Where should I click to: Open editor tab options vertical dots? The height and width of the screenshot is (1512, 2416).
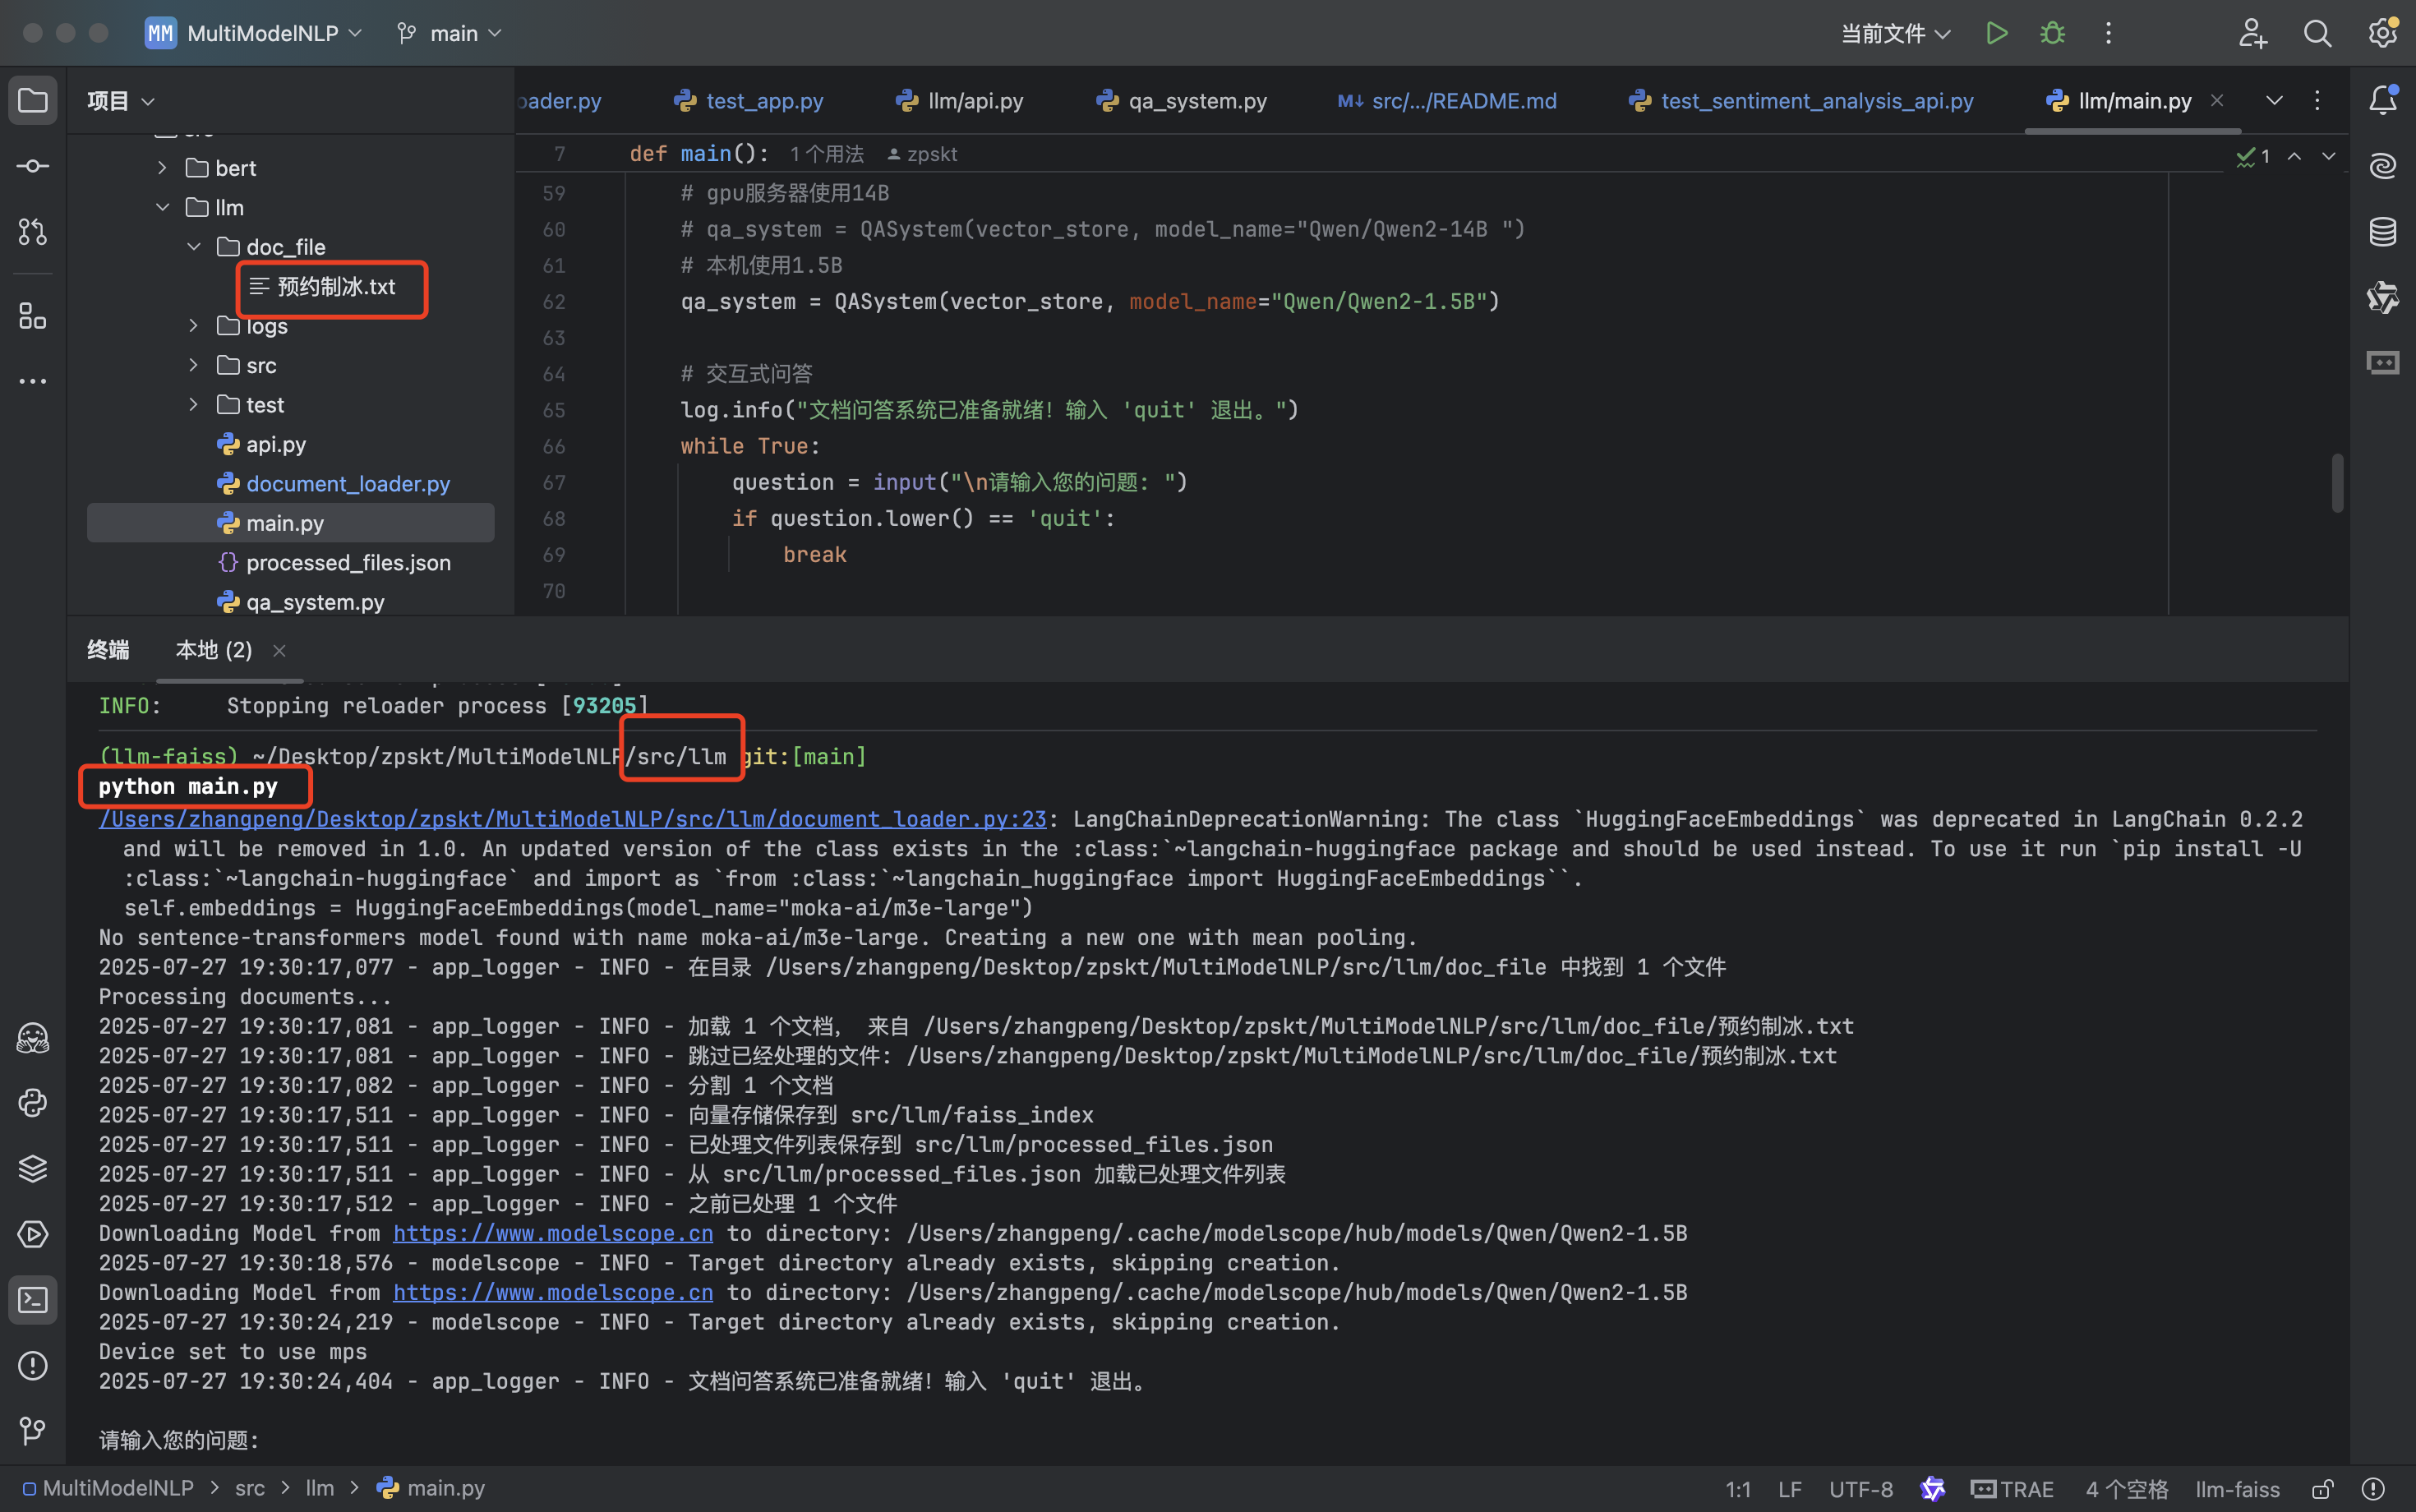[2317, 100]
